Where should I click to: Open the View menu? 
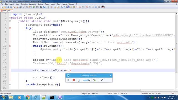pos(17,4)
